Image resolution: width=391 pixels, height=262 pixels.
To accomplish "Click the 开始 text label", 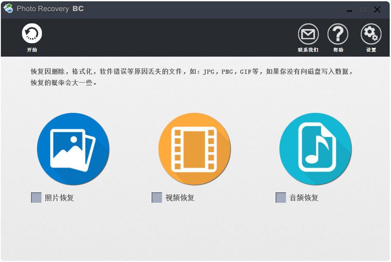I will (32, 50).
